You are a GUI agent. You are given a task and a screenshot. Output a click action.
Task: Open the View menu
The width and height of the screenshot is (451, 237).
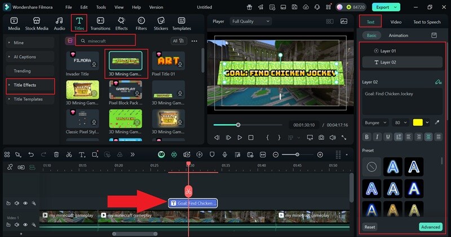coord(119,7)
